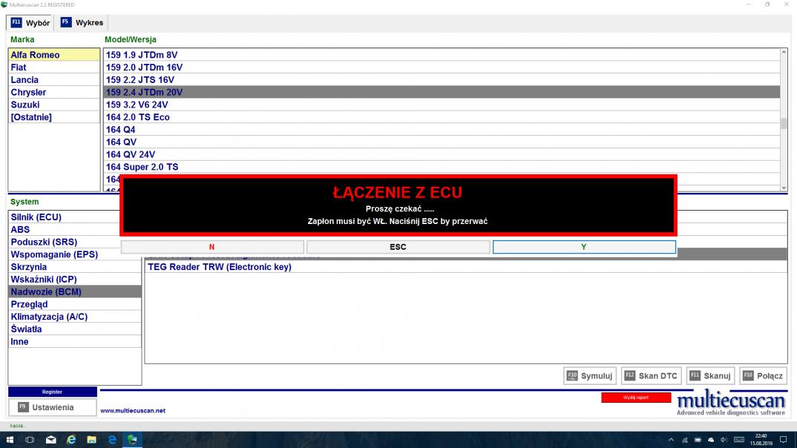This screenshot has height=448, width=797.
Task: Click Skan DTC button
Action: [651, 376]
